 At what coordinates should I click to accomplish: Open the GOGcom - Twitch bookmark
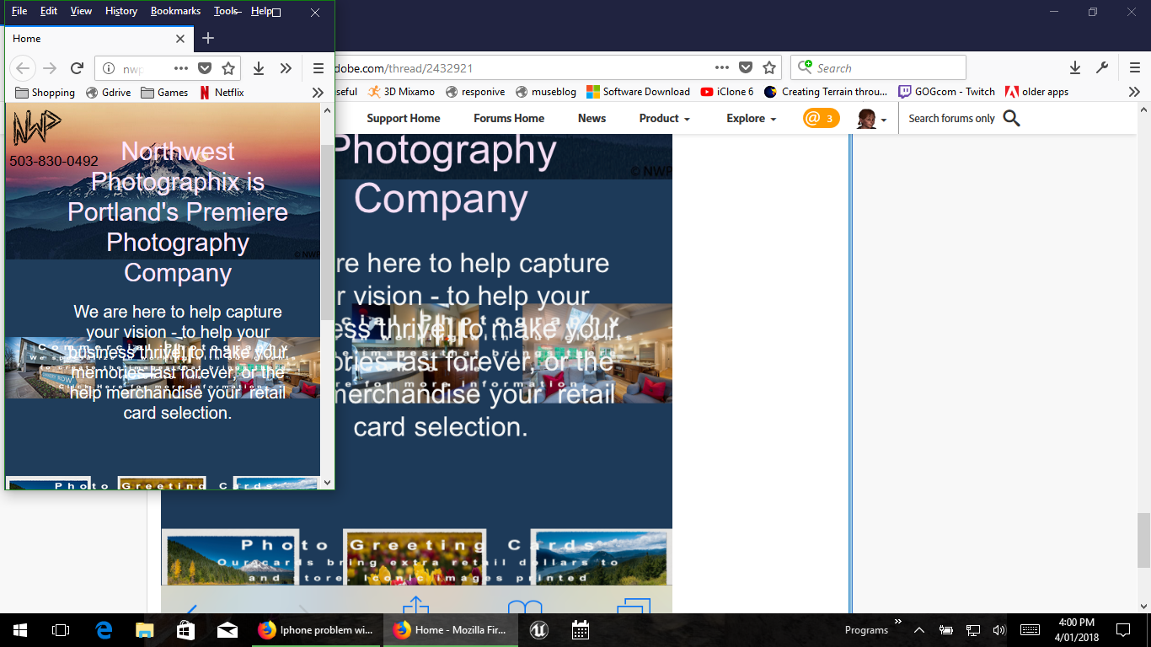[x=946, y=92]
